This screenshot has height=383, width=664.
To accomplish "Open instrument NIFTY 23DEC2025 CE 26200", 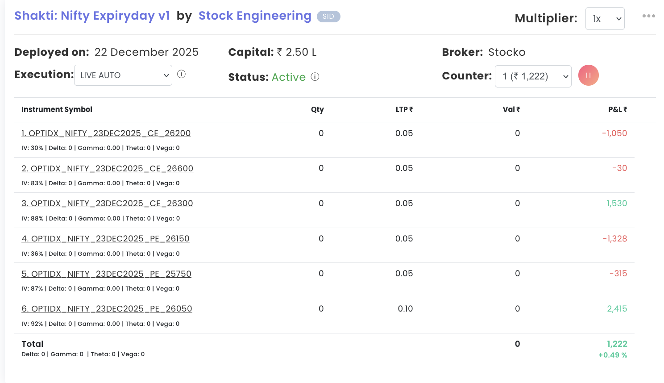I will click(x=106, y=133).
